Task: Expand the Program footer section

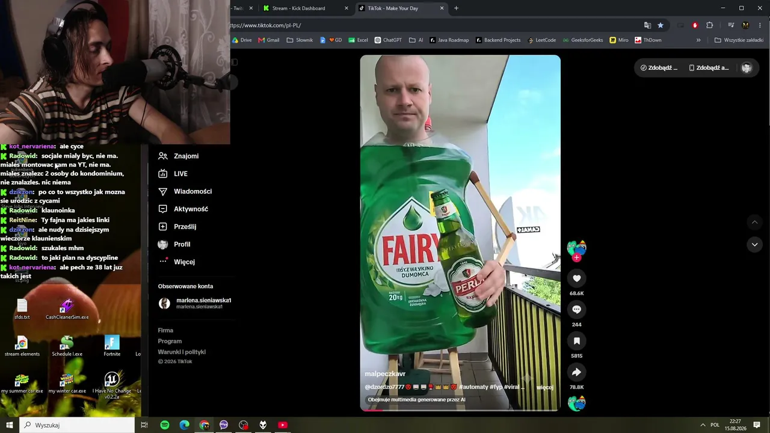Action: click(x=170, y=341)
